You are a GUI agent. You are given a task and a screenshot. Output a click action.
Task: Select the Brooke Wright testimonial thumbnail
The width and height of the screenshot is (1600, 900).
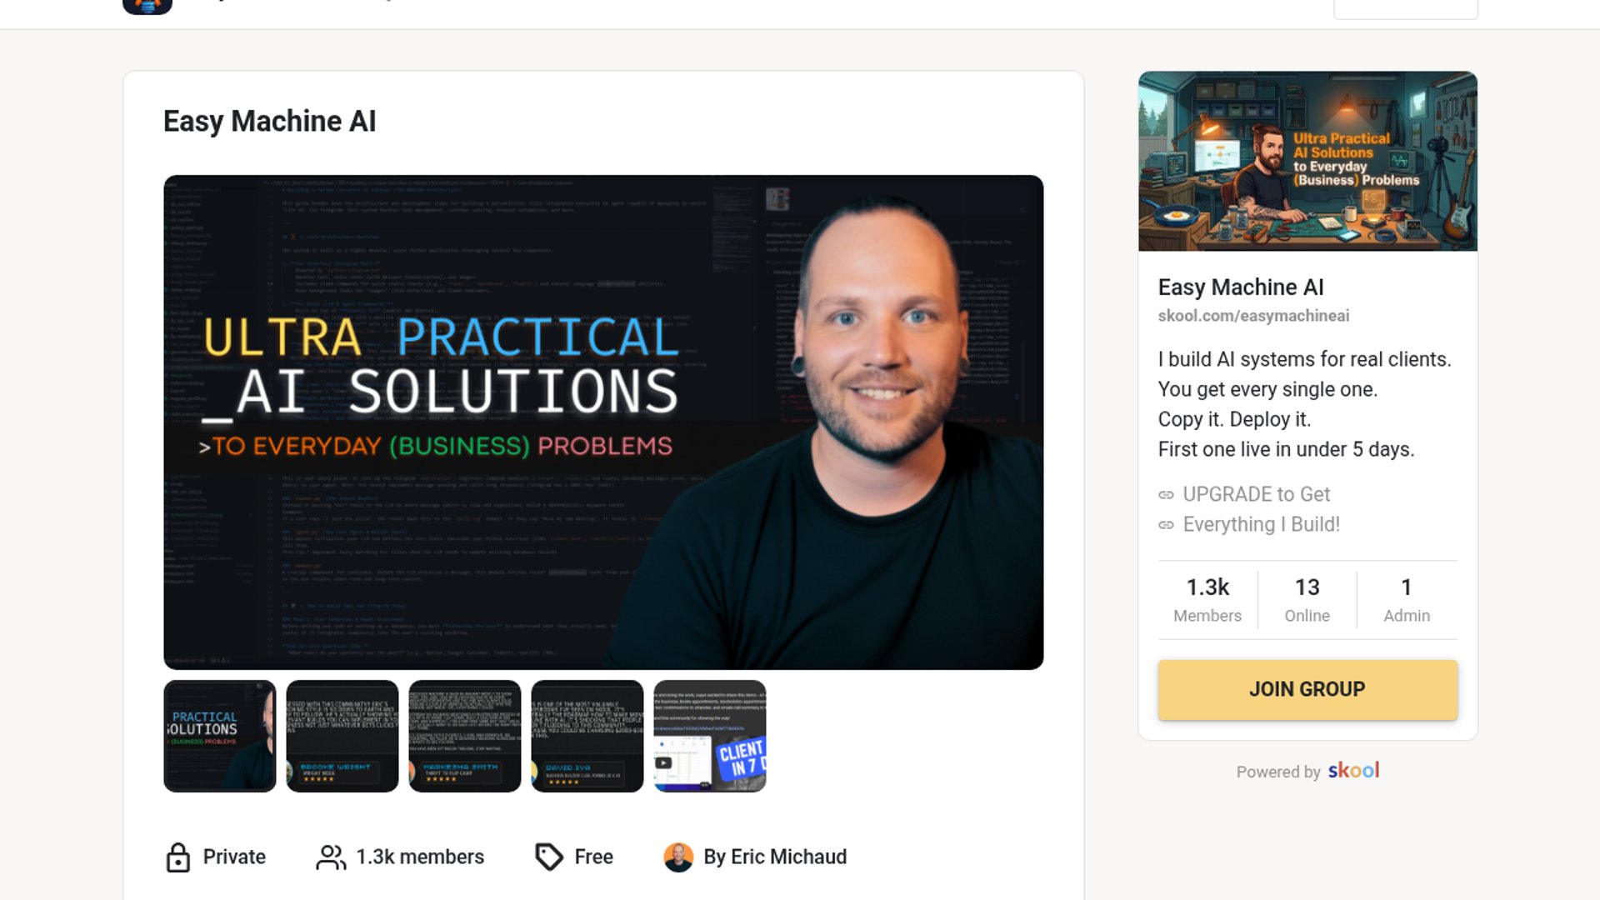[342, 736]
